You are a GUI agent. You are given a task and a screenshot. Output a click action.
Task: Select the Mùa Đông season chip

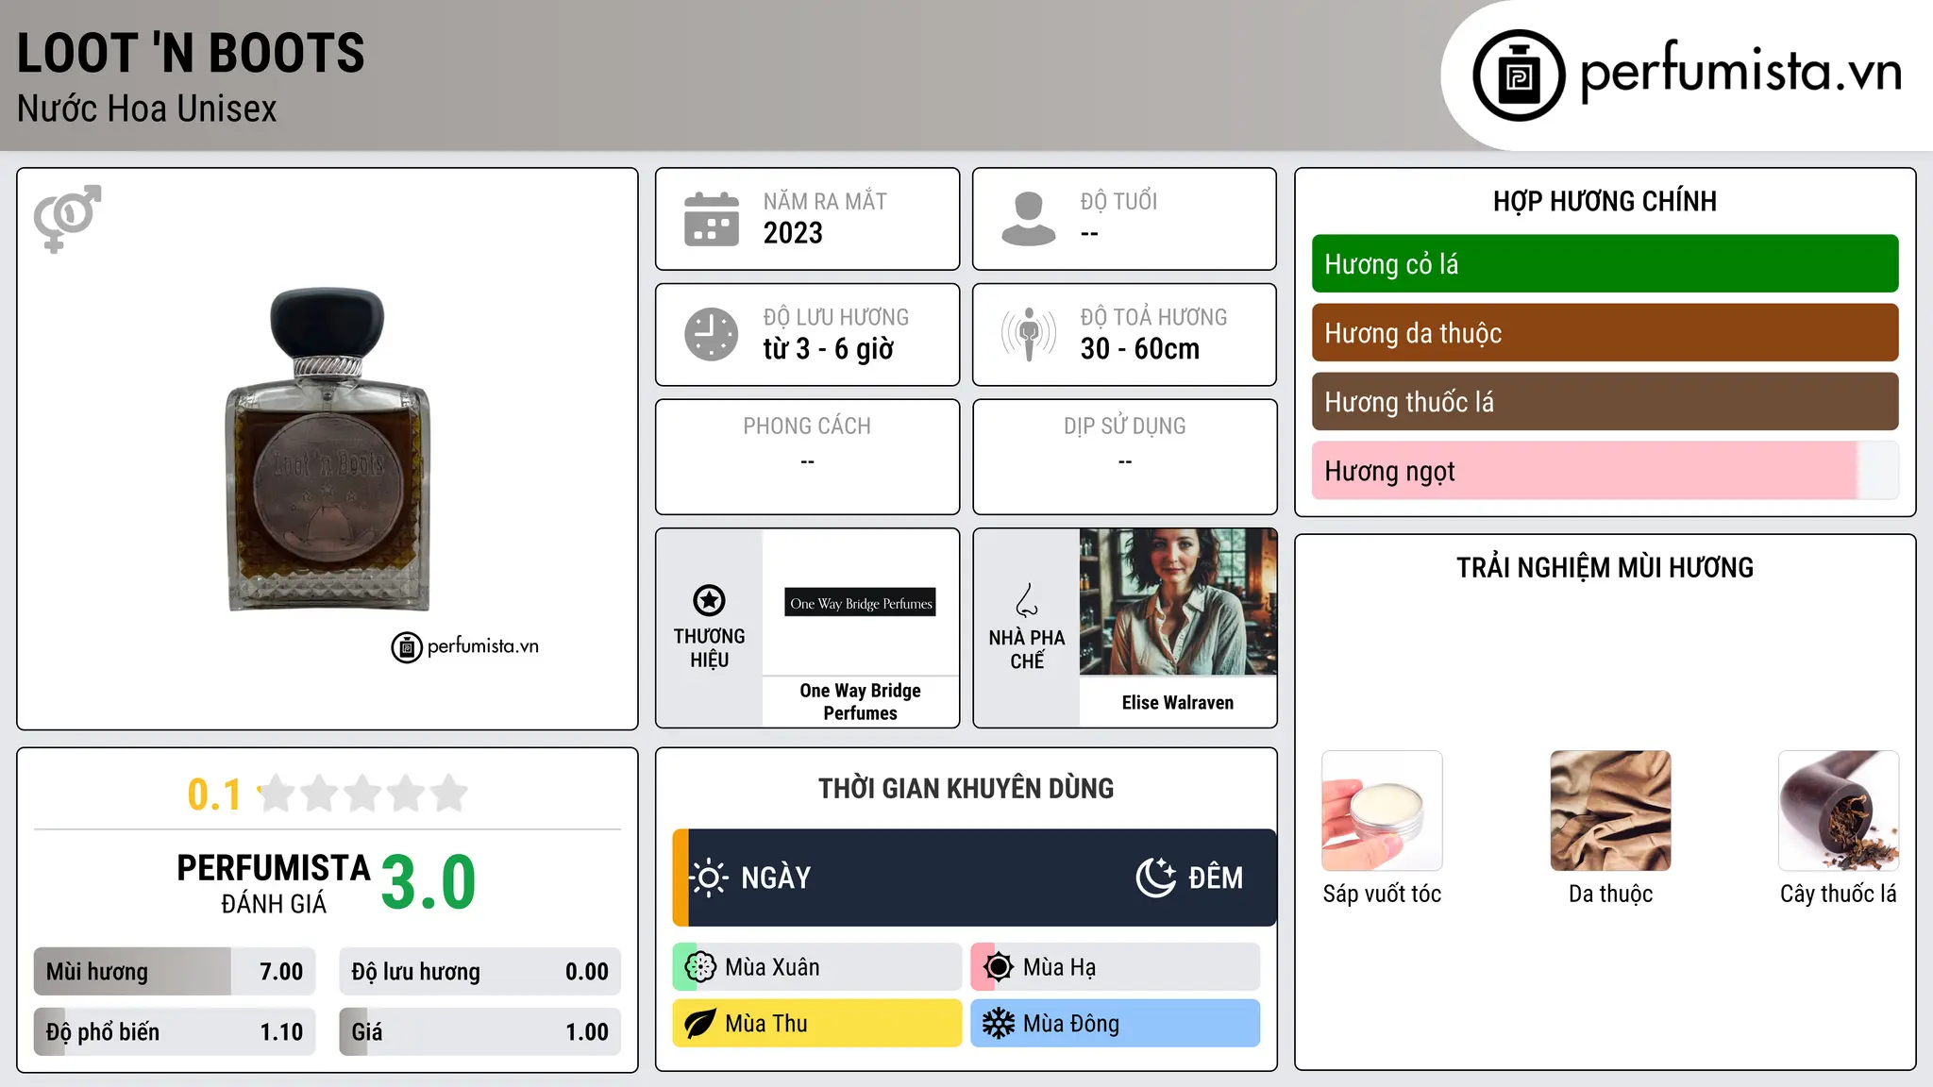coord(1115,1024)
